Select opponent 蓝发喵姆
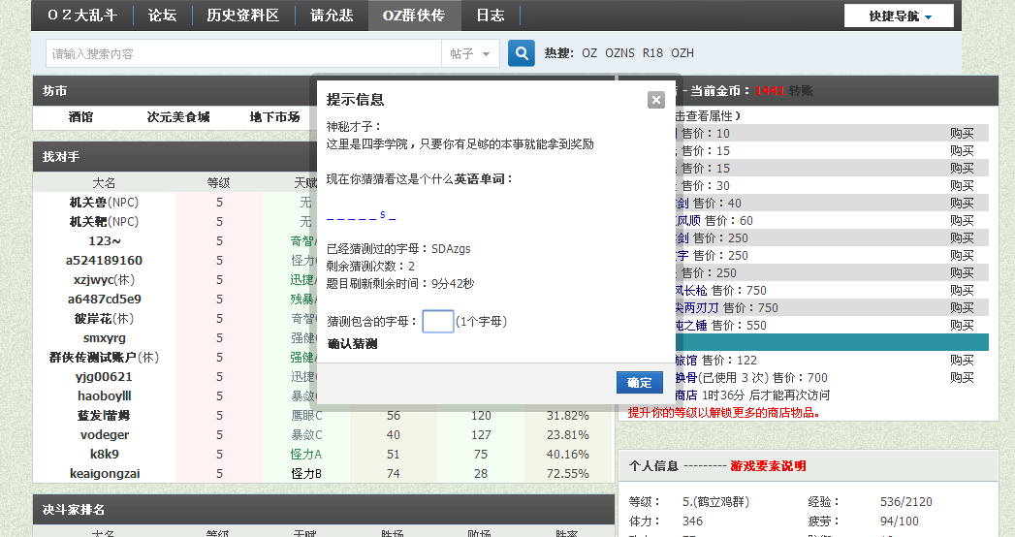This screenshot has width=1015, height=537. 105,416
